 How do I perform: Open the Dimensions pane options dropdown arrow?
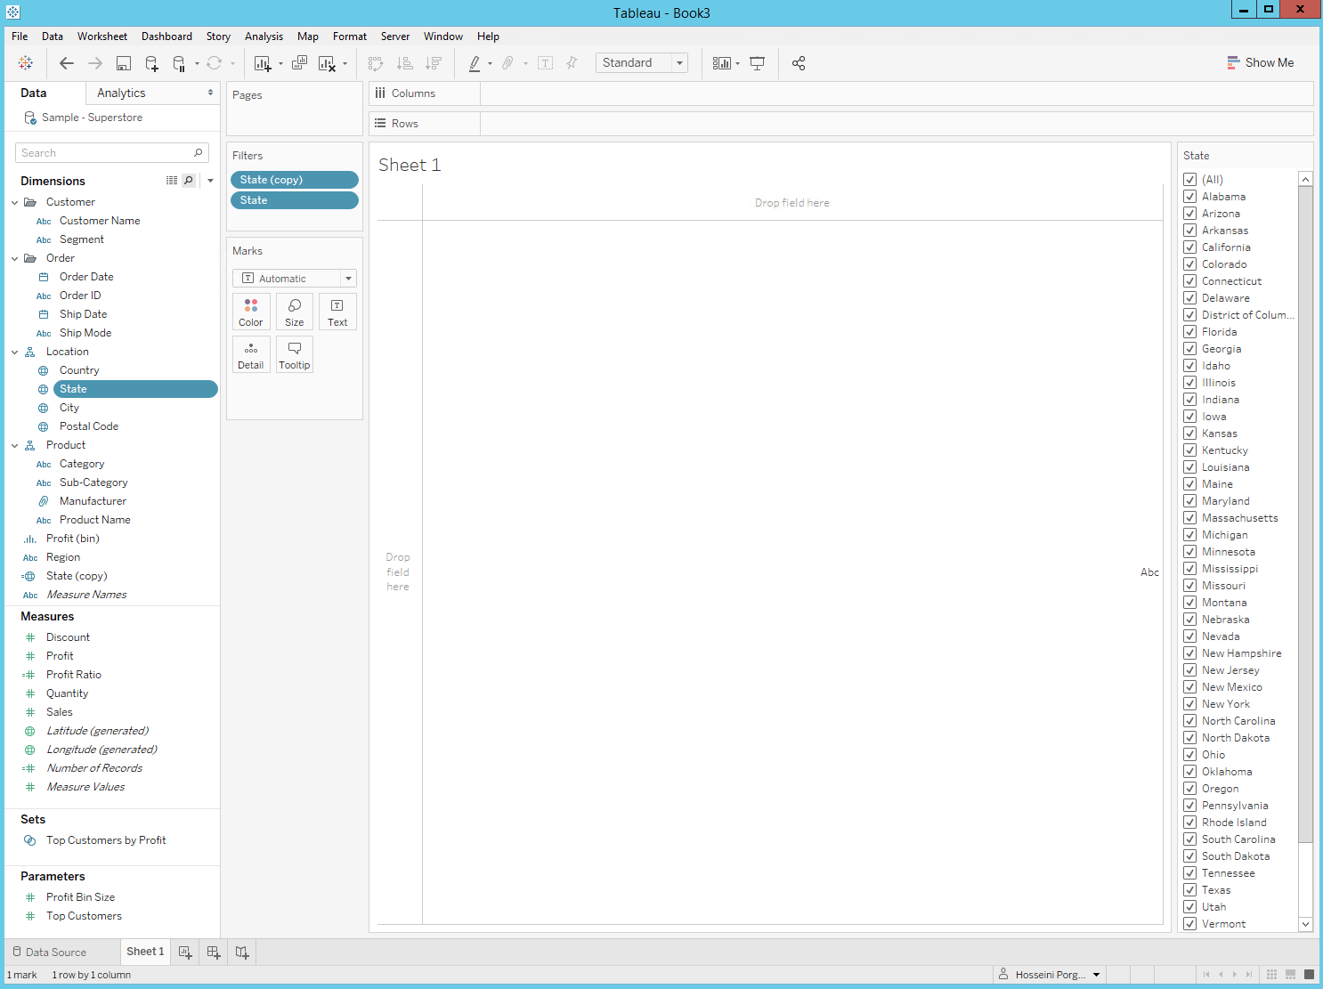[210, 181]
